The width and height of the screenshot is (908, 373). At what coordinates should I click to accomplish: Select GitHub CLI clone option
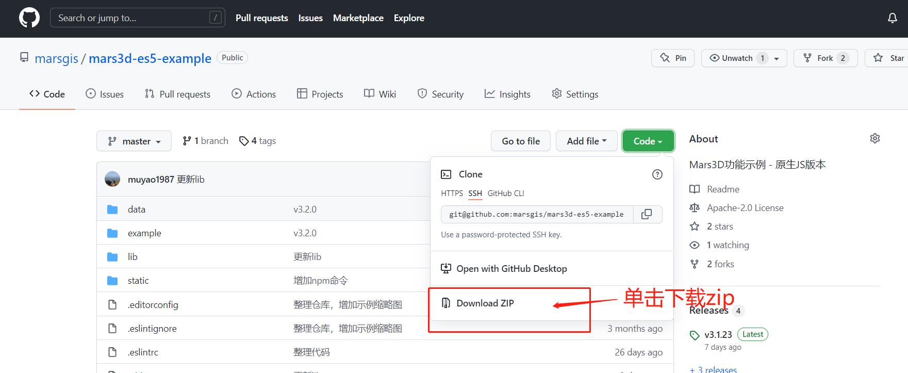point(506,193)
